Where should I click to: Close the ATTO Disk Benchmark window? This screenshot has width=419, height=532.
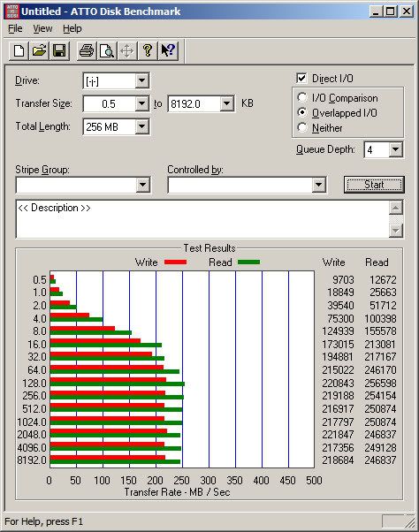(x=407, y=11)
